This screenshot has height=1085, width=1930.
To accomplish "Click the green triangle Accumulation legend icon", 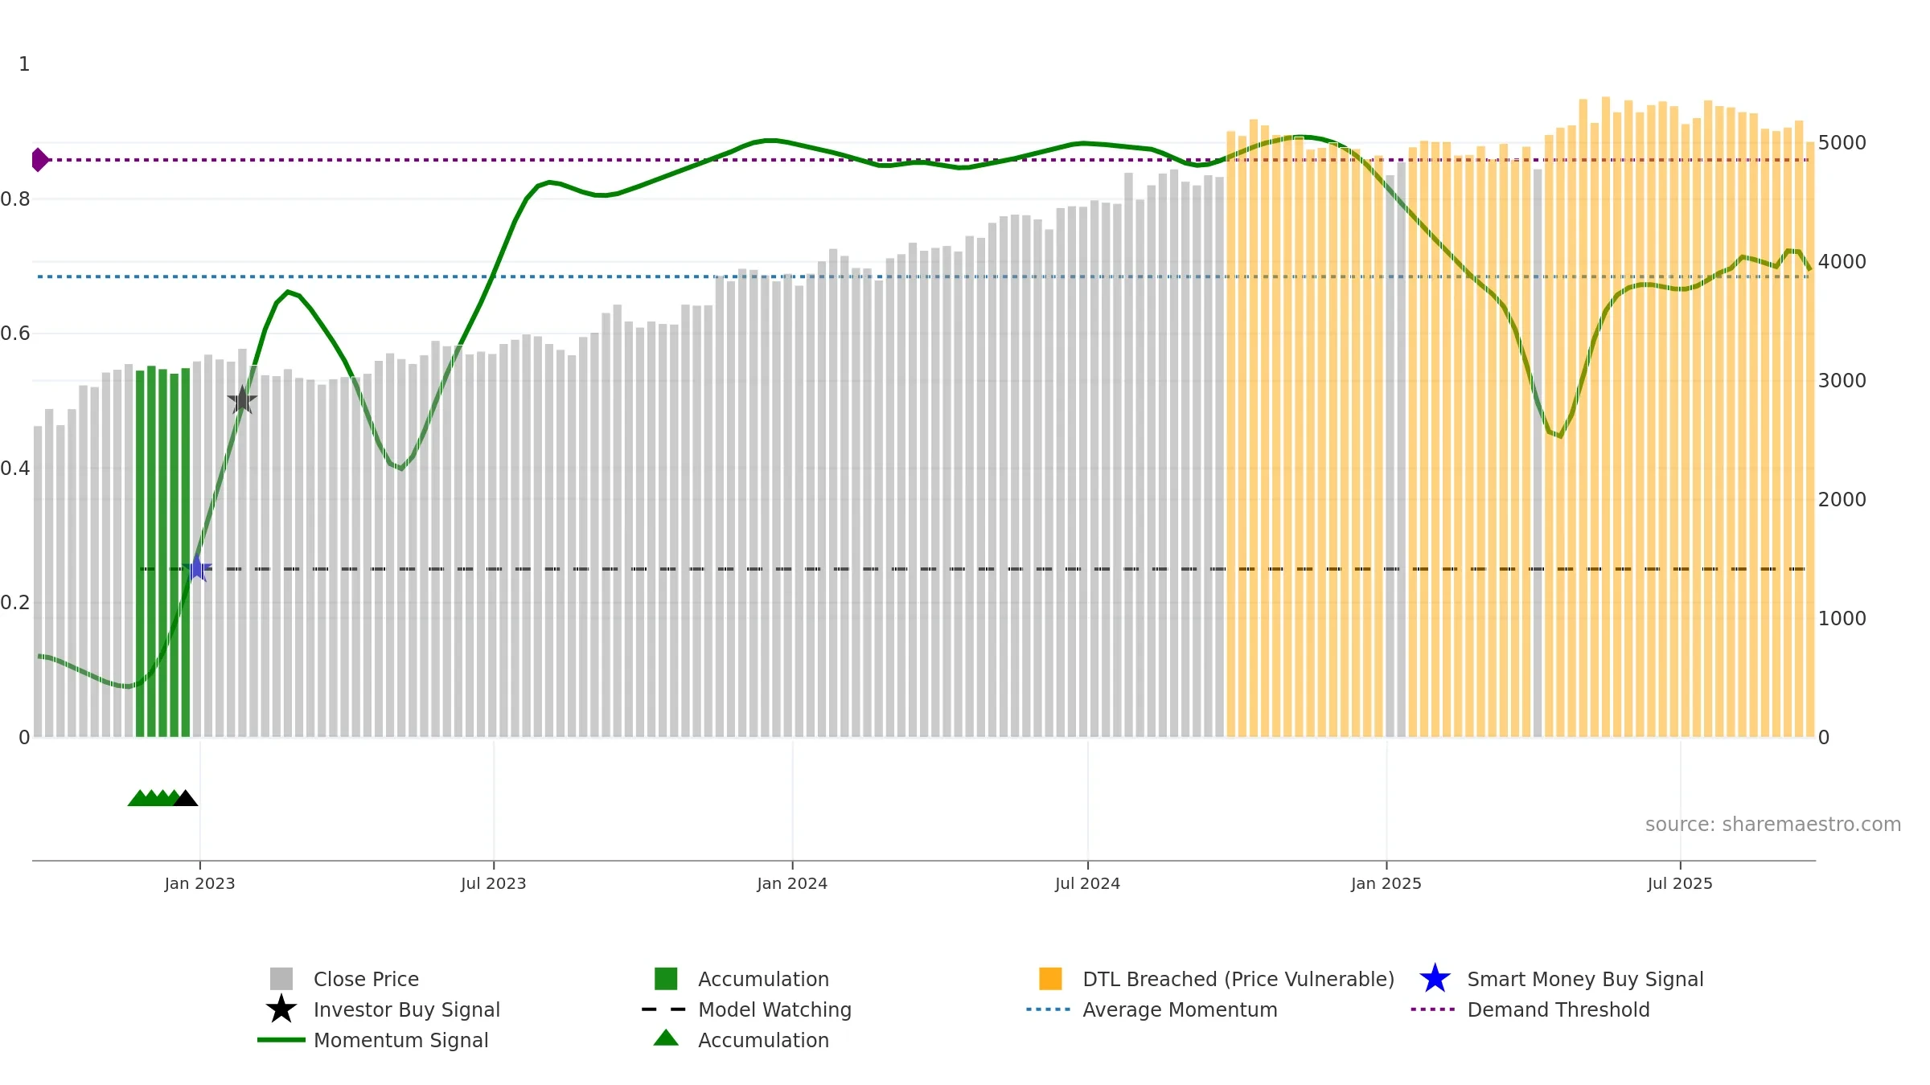I will [666, 1038].
